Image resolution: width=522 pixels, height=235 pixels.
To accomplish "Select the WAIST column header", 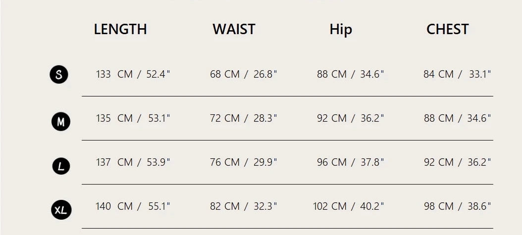I will [x=234, y=29].
